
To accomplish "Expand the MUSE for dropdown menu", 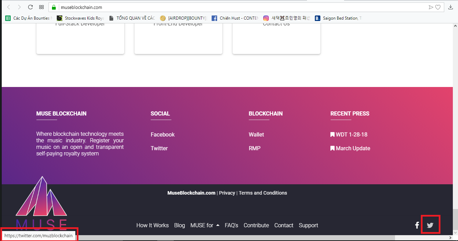I will click(205, 225).
